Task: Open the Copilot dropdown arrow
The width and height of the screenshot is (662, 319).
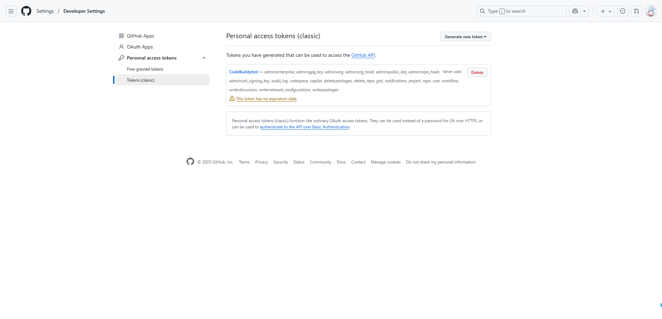Action: 584,11
